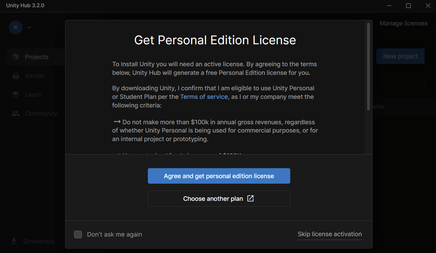Click the Unity Hub 3.2.0 window title

(25, 5)
